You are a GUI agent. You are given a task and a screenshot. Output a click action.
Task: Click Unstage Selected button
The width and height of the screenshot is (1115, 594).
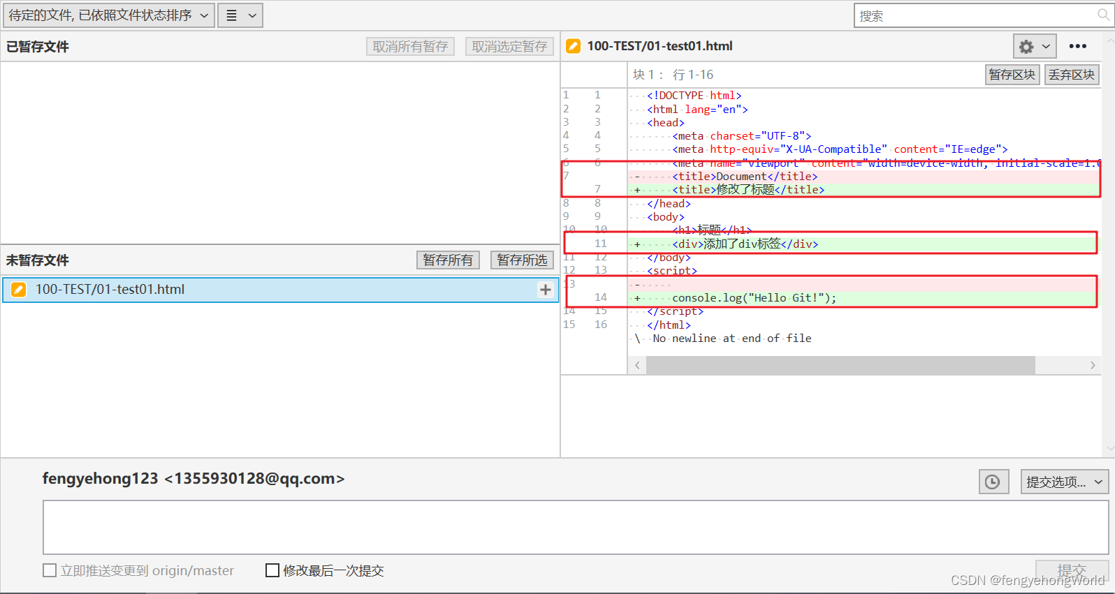[x=509, y=47]
